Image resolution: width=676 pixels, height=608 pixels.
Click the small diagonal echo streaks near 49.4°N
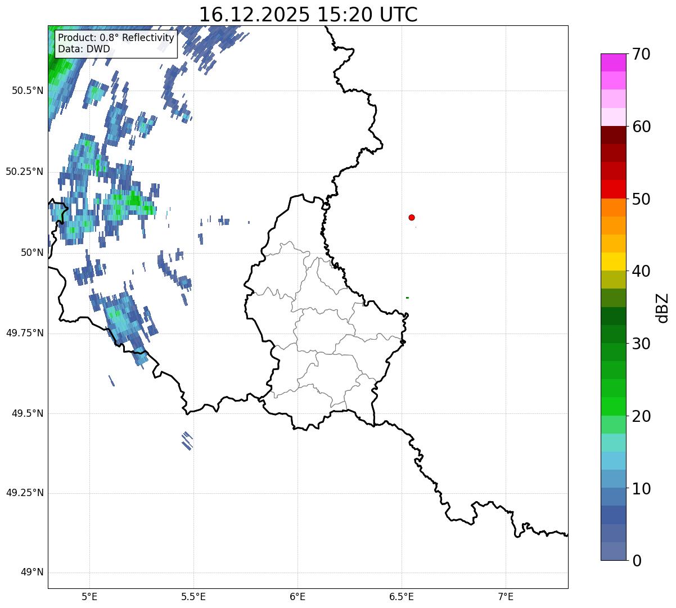[187, 440]
